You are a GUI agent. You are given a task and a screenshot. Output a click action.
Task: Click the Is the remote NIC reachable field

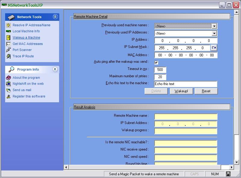tap(186, 143)
